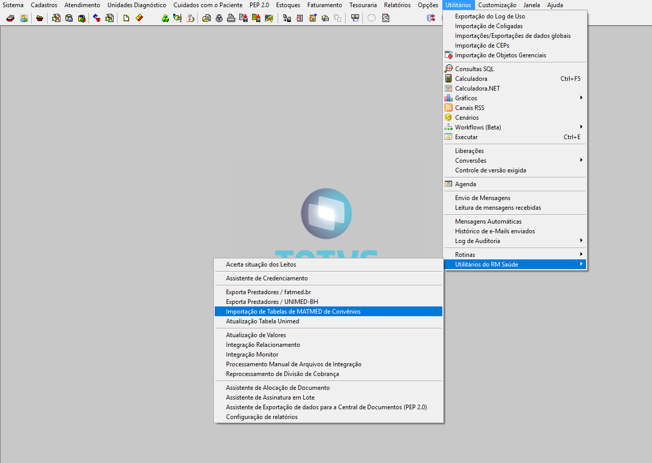
Task: Click Importação de Objetos Gerenciais
Action: [x=515, y=55]
